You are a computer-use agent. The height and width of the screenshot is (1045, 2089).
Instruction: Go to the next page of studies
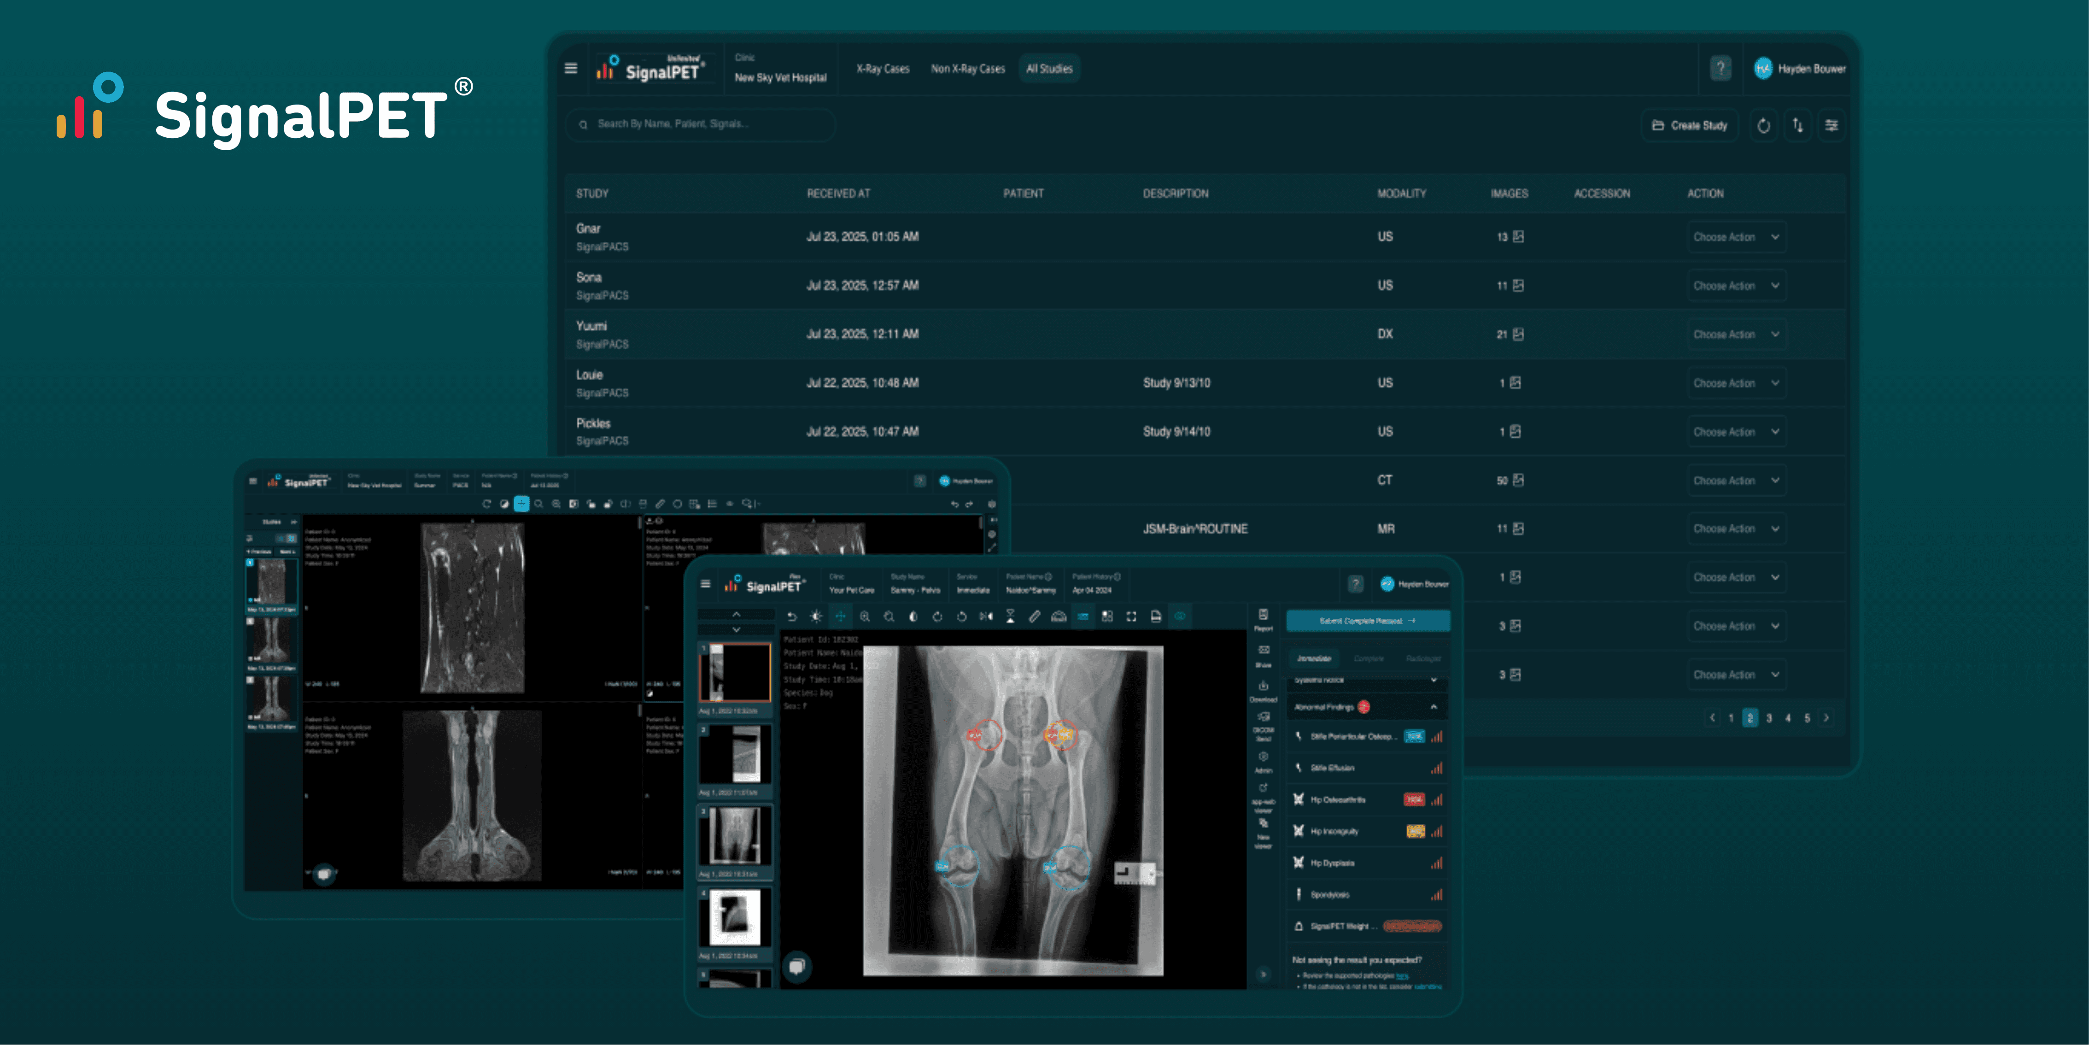(x=1826, y=718)
